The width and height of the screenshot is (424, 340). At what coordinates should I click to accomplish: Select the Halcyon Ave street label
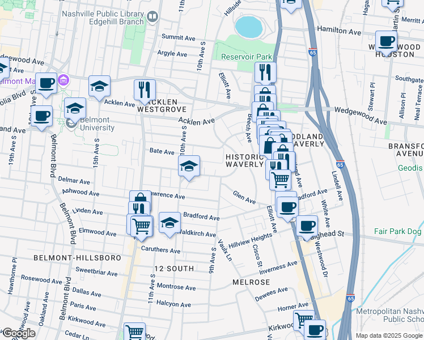click(173, 304)
